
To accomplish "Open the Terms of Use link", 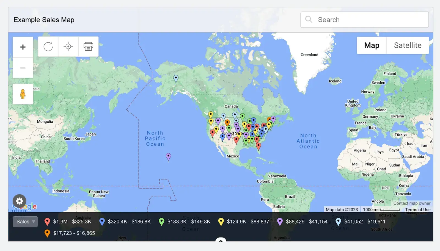I will click(418, 209).
